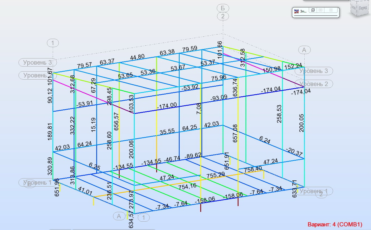Select the 41,01 value label
The height and width of the screenshot is (230, 371).
tap(85, 191)
